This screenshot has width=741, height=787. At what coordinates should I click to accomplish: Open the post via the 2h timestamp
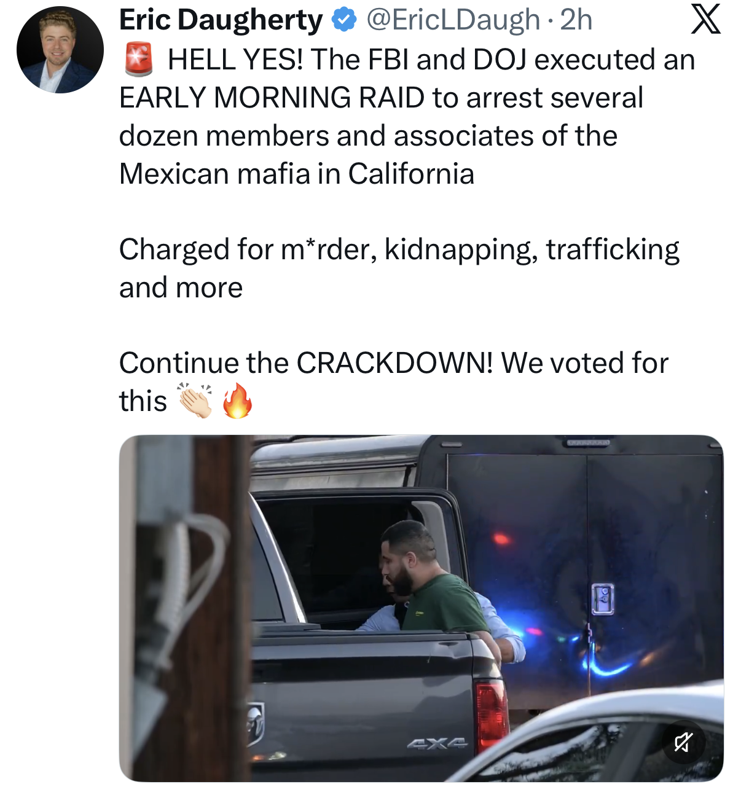pyautogui.click(x=576, y=20)
